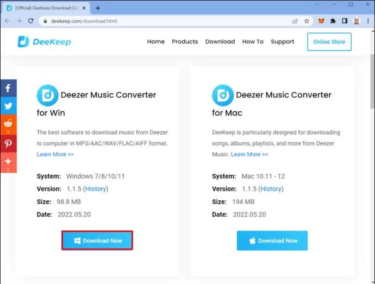This screenshot has height=284, width=375.
Task: Open a new browser tab
Action: pos(98,8)
